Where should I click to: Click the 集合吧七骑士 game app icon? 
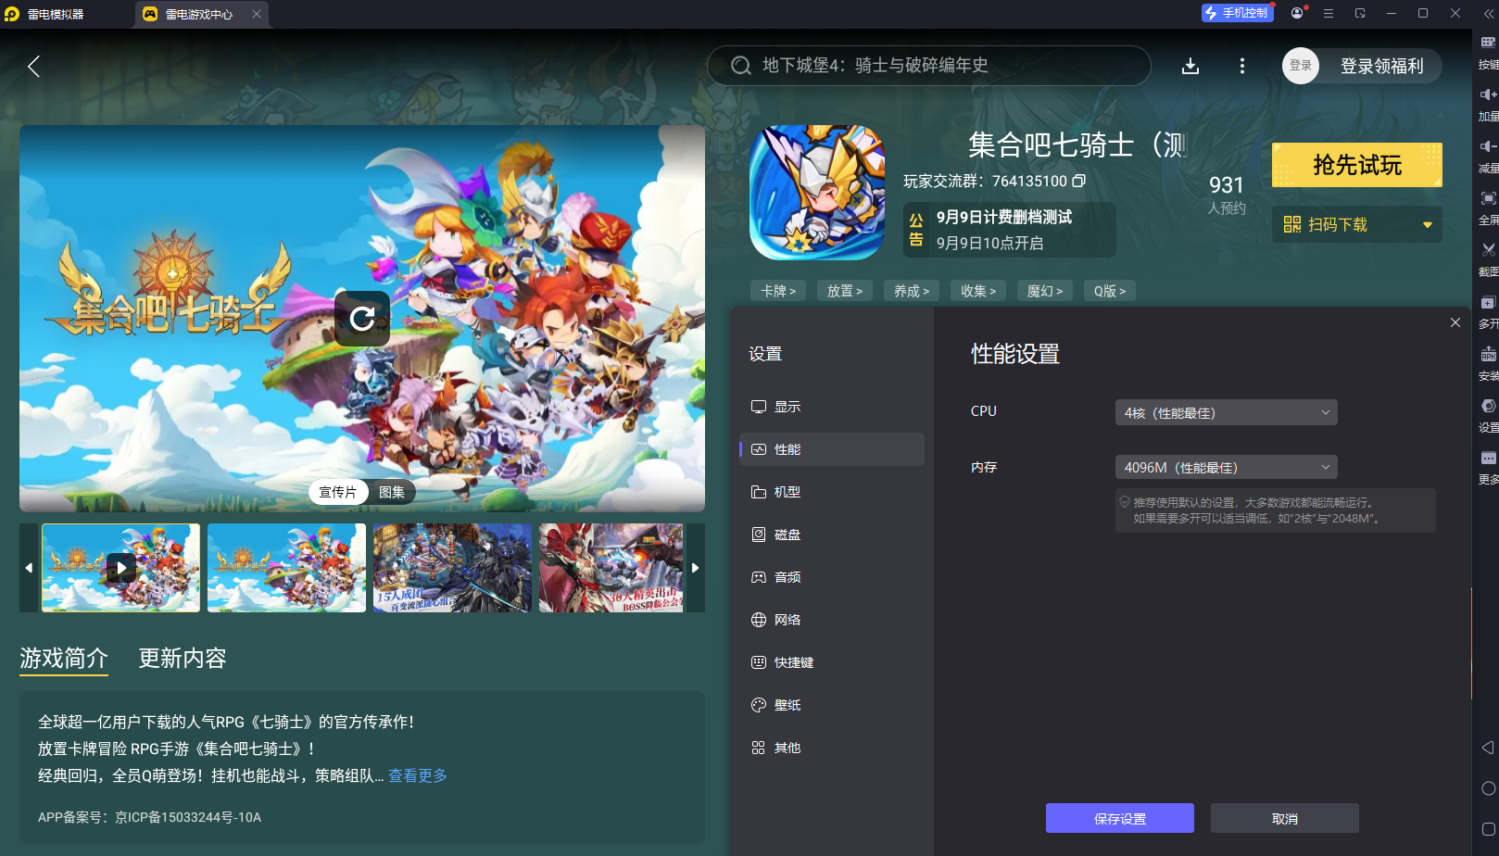point(817,193)
